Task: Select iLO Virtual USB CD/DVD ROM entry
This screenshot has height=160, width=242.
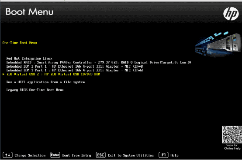Action: tap(53, 74)
